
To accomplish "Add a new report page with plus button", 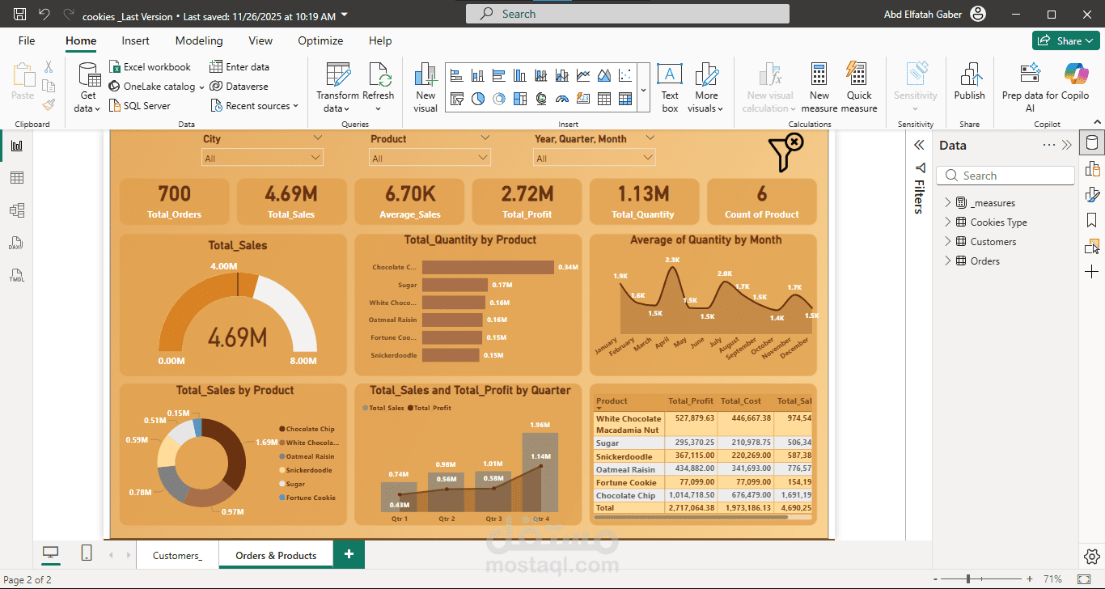I will 349,555.
